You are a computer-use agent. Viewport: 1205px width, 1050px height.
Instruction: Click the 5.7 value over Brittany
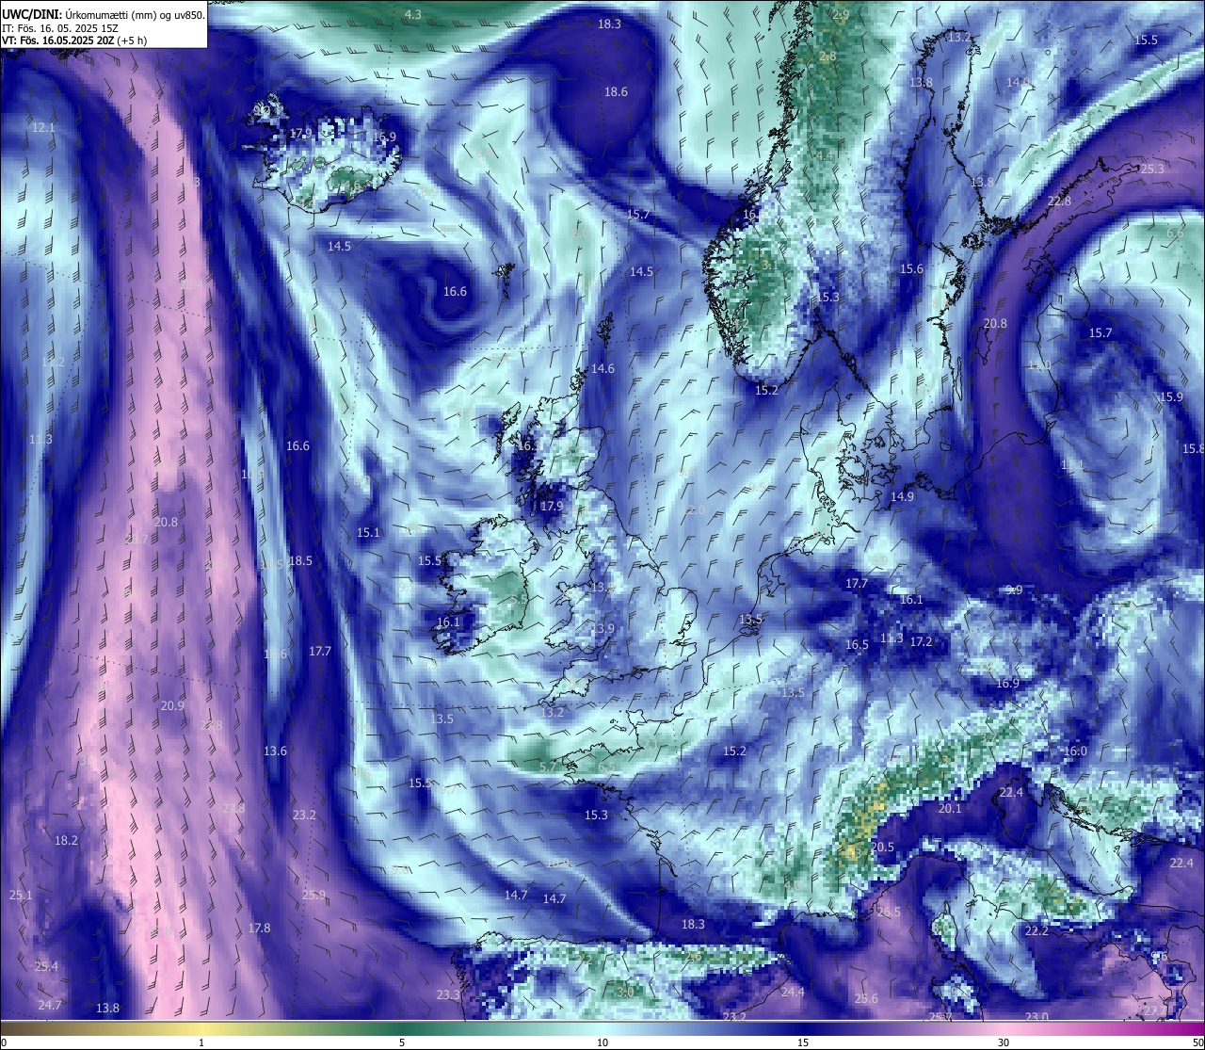(548, 767)
